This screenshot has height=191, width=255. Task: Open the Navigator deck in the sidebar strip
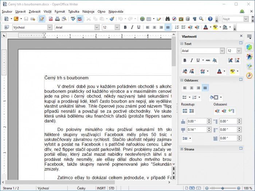(249, 76)
